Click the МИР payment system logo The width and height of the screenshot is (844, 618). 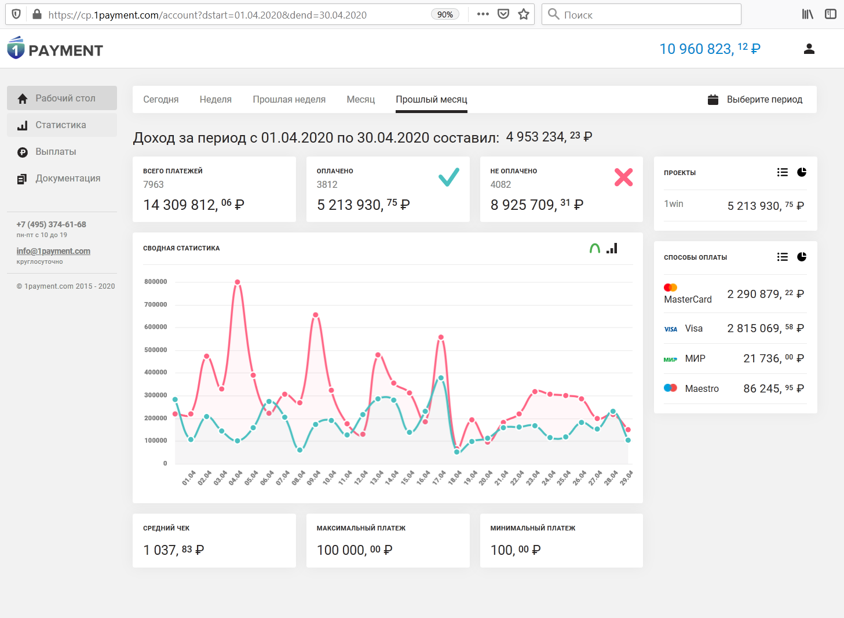click(671, 359)
